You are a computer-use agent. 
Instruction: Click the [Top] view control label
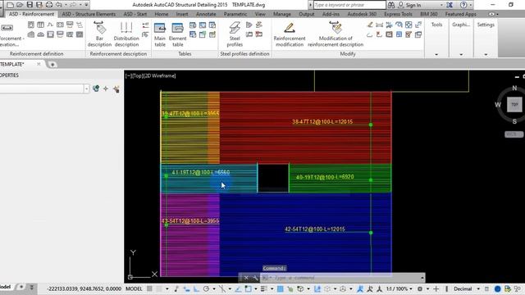138,76
